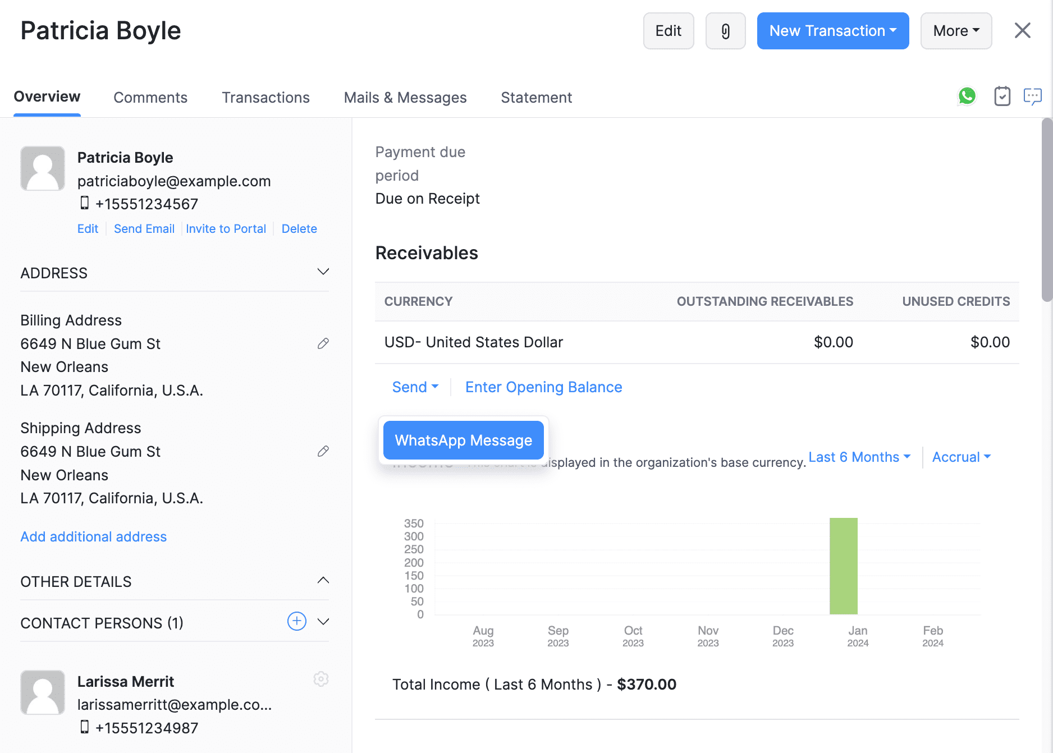The image size is (1053, 753).
Task: Click the tasks clipboard checkmark icon
Action: click(x=1002, y=97)
